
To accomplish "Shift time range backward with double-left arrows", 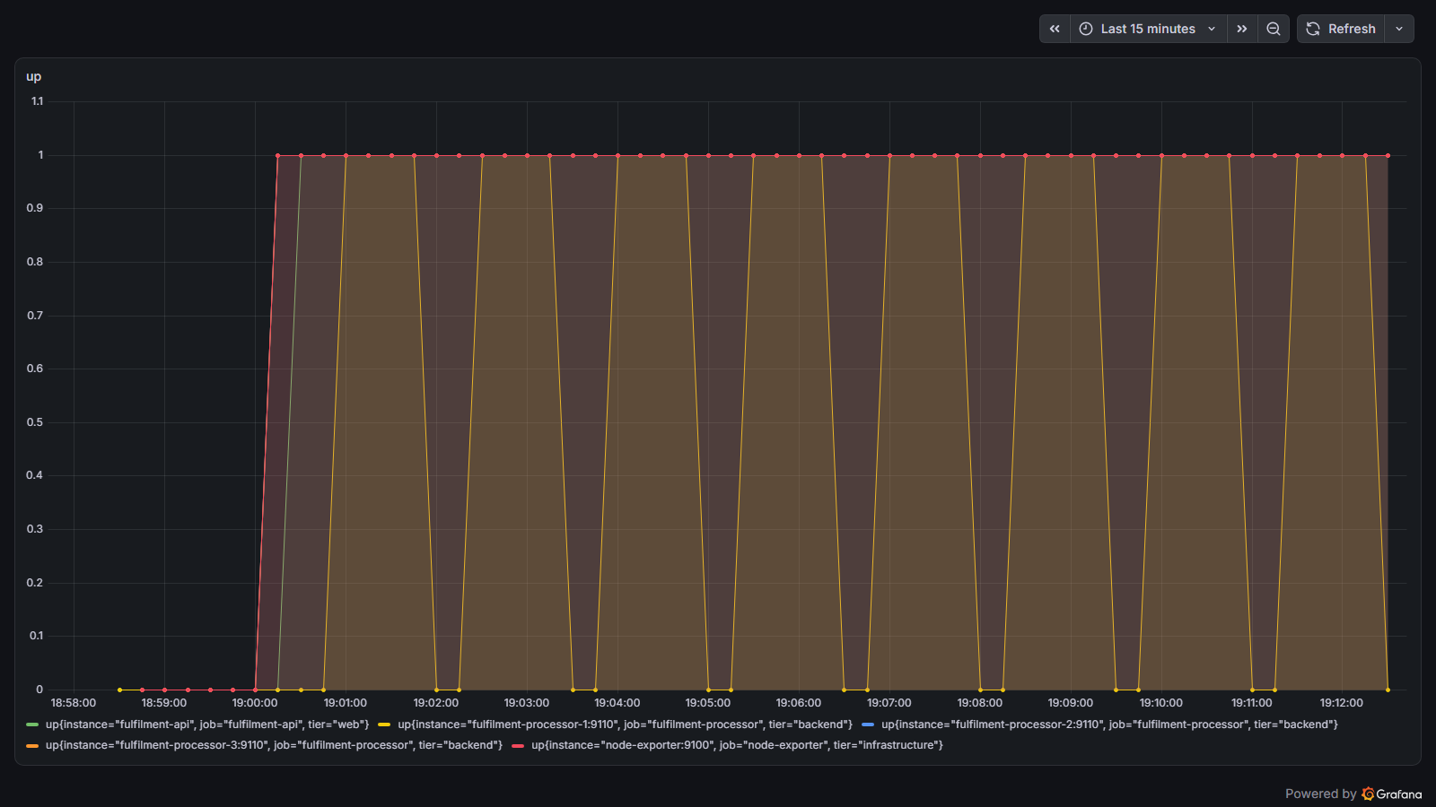I will (x=1055, y=29).
